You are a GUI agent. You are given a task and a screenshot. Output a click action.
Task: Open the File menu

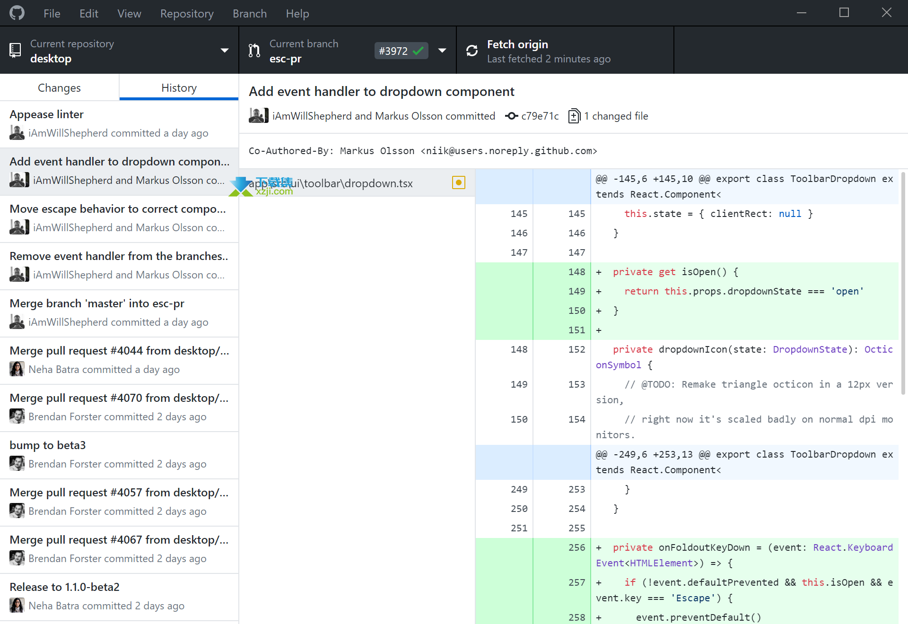[52, 14]
